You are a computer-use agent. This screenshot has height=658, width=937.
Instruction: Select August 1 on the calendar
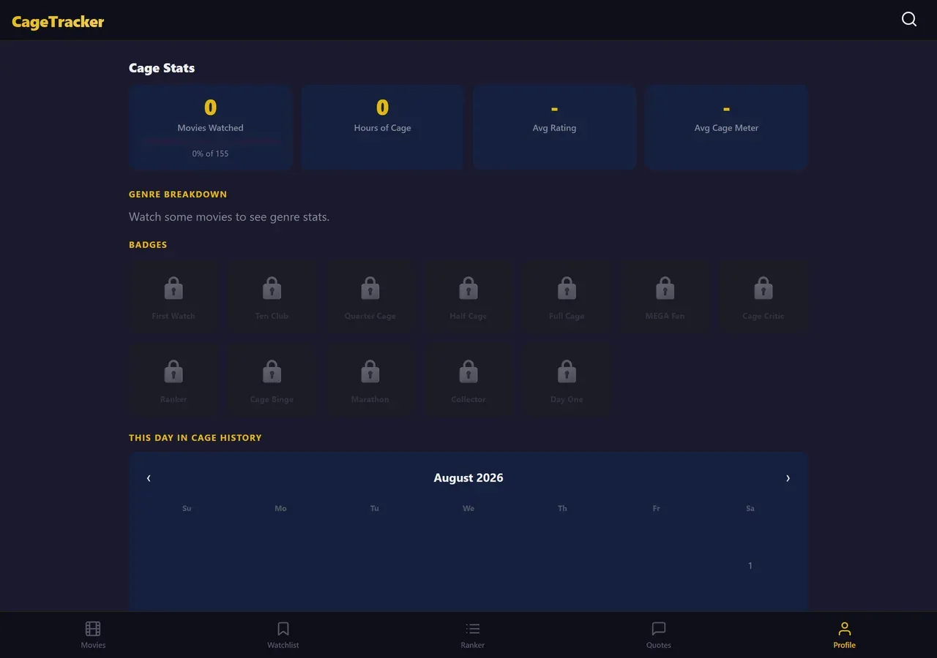click(x=750, y=566)
